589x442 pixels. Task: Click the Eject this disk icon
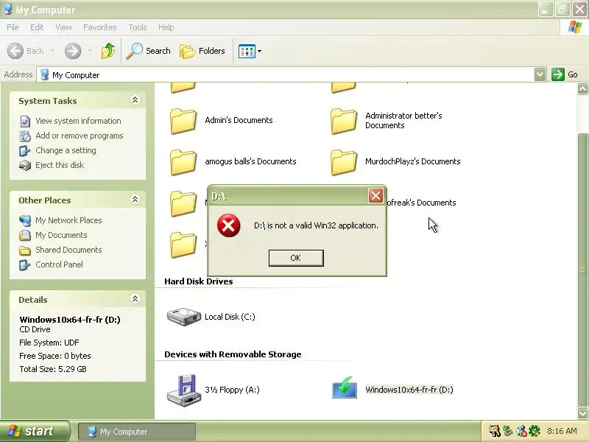point(25,165)
